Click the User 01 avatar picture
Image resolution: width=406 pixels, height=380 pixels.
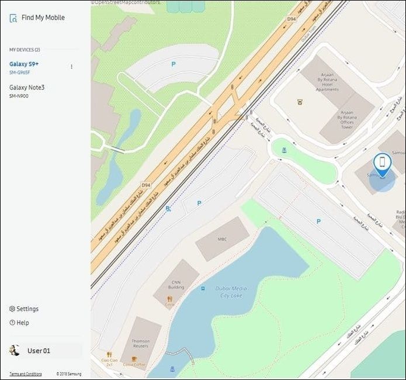(15, 350)
